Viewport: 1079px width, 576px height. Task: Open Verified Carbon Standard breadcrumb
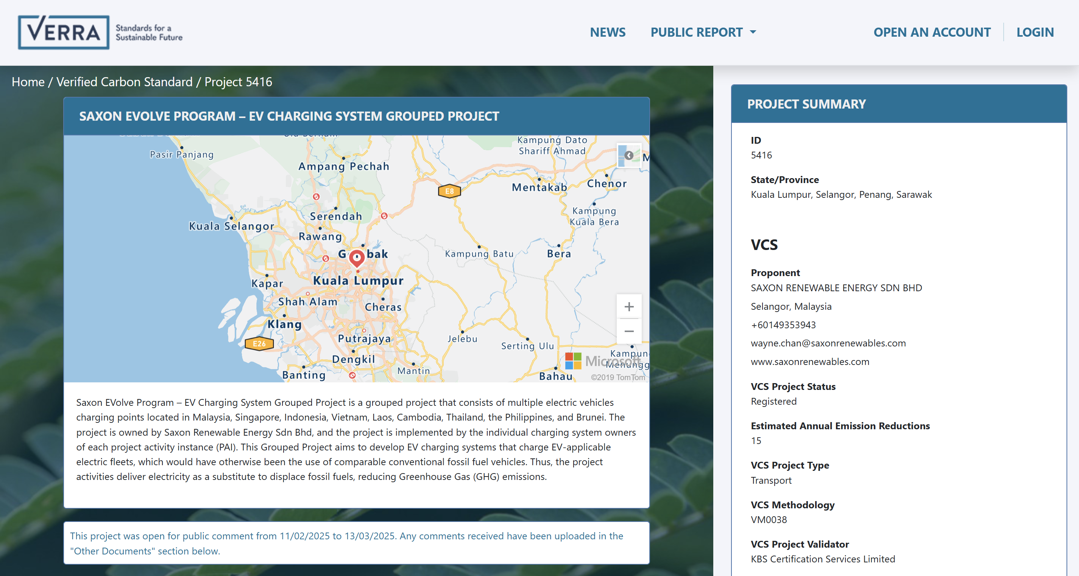(125, 82)
